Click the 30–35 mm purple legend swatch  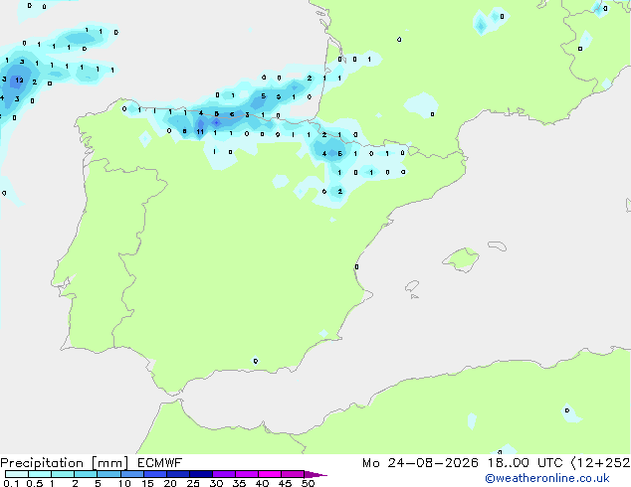tap(223, 474)
